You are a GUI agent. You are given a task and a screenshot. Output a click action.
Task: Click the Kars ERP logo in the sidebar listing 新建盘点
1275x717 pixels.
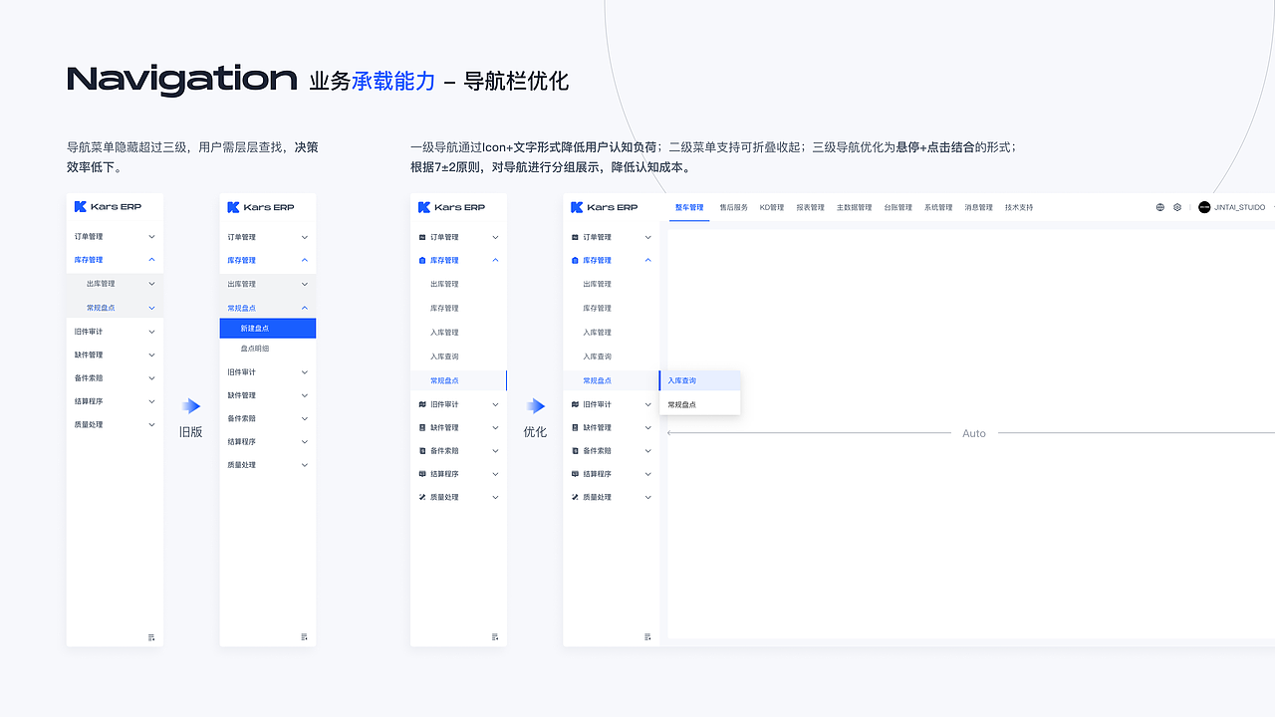pyautogui.click(x=261, y=207)
